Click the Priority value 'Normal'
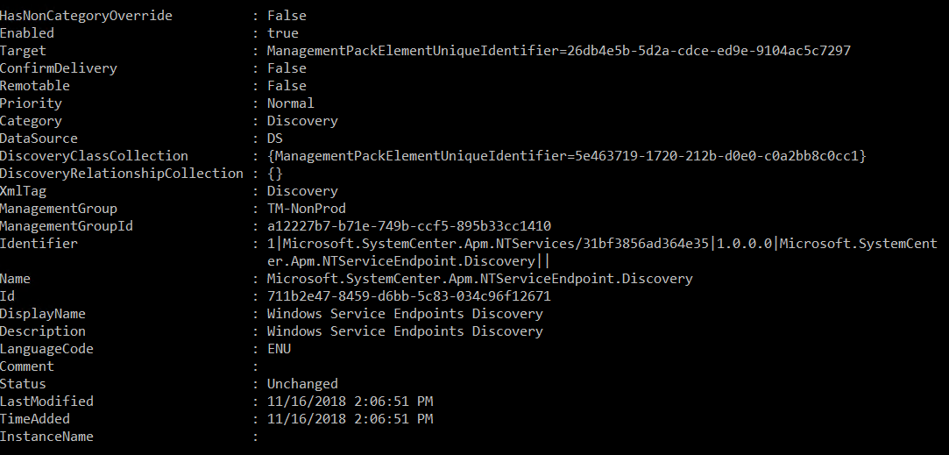The height and width of the screenshot is (455, 949). pos(290,103)
